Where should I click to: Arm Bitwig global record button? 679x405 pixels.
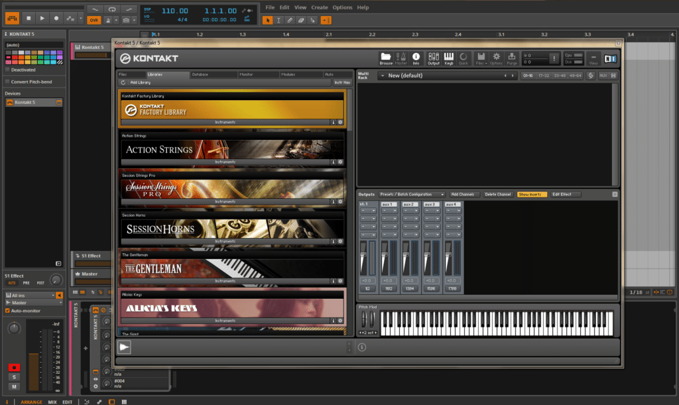[56, 18]
